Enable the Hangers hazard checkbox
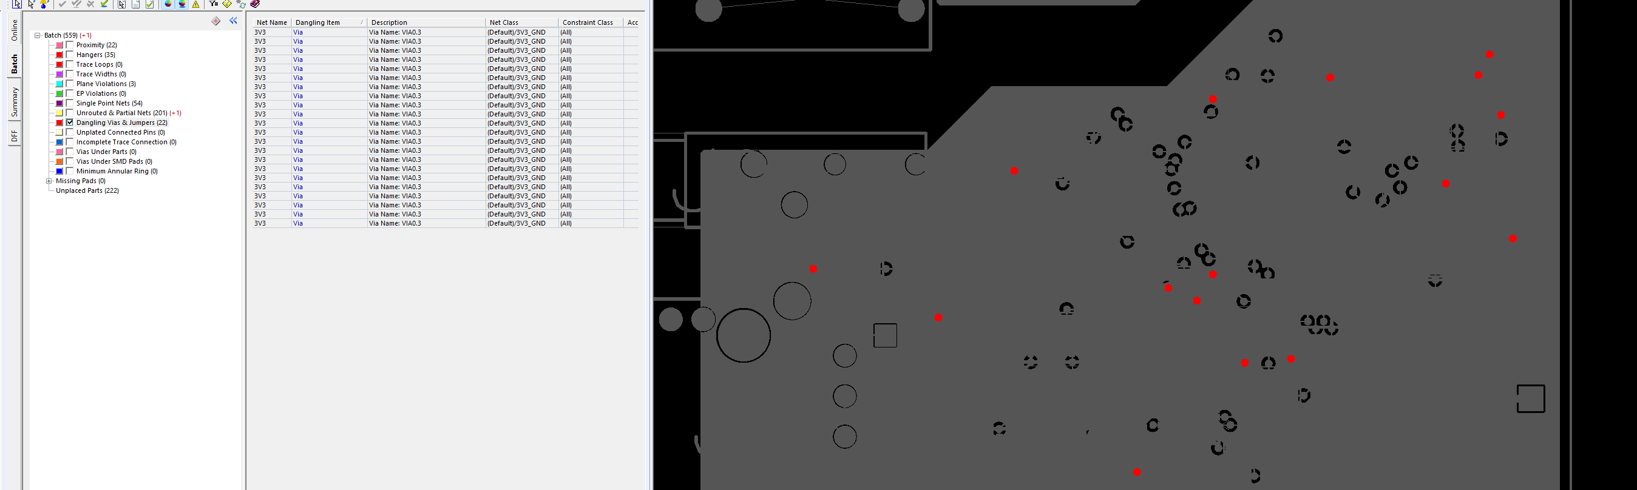Viewport: 1637px width, 490px height. (x=70, y=55)
